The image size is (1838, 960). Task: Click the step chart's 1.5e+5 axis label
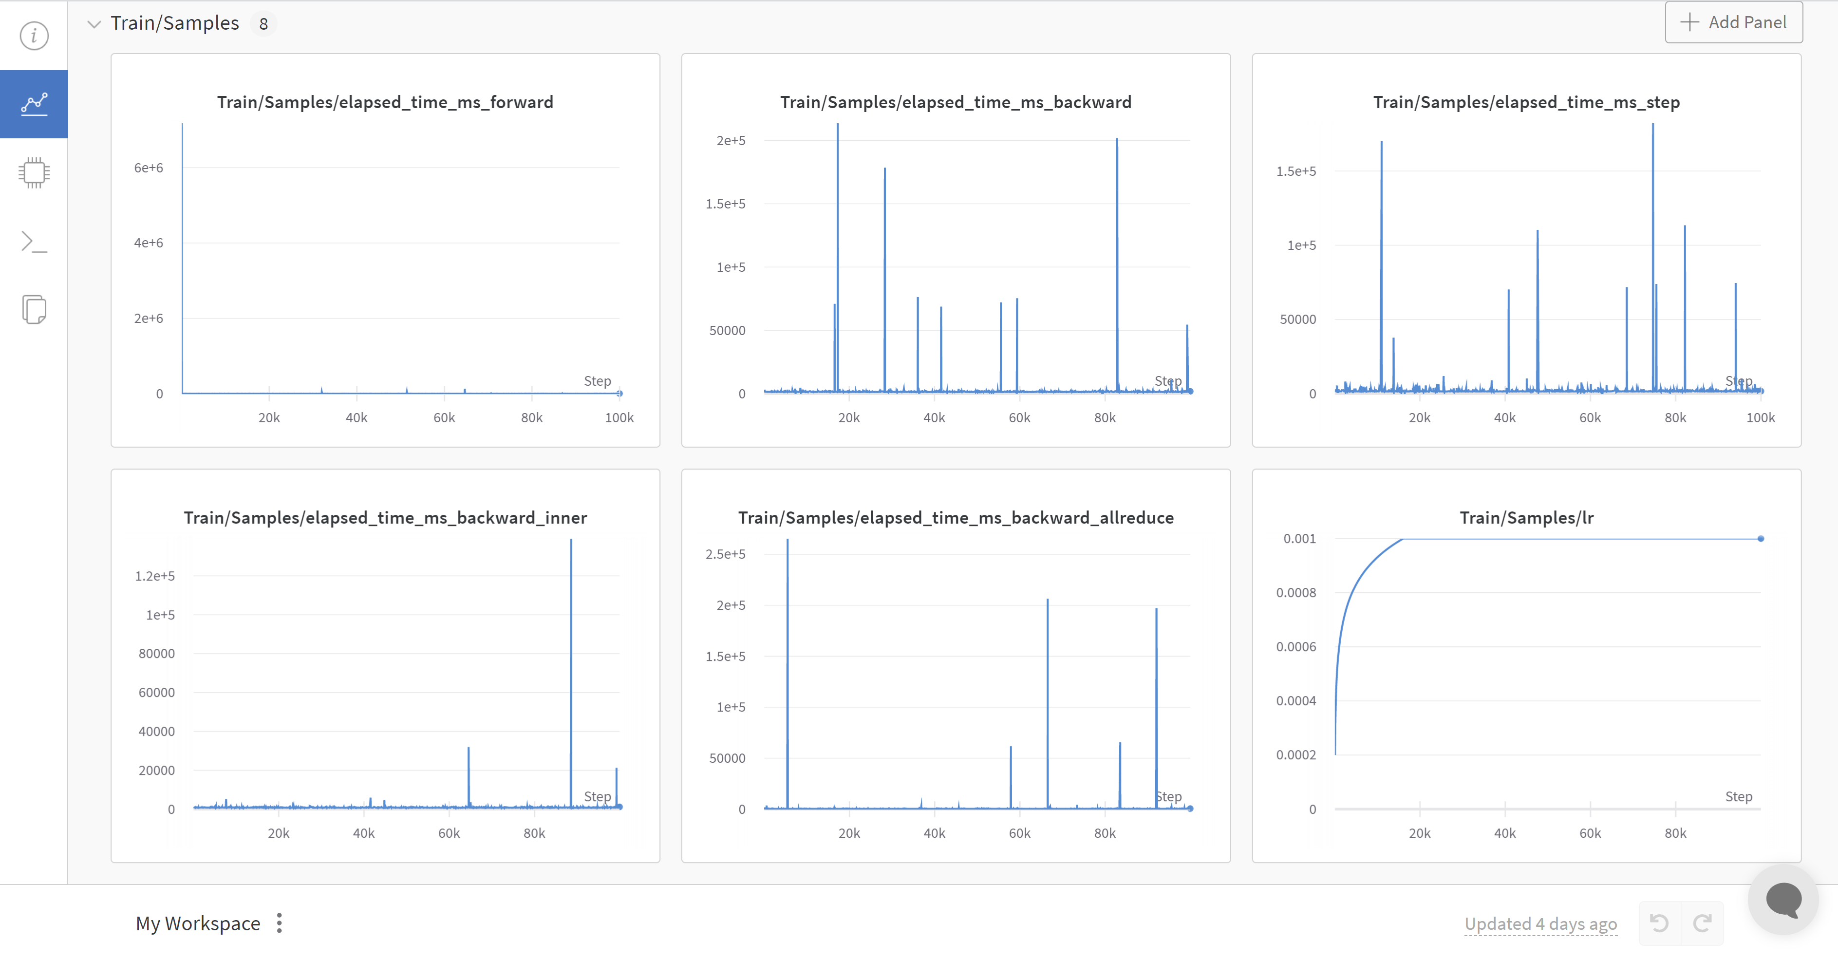(x=1296, y=171)
